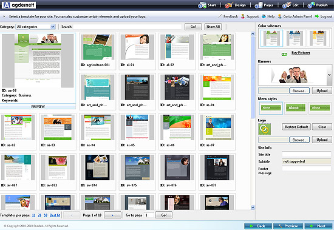The image size is (334, 230).
Task: Select template av-074 thumbnail
Action: point(98,167)
